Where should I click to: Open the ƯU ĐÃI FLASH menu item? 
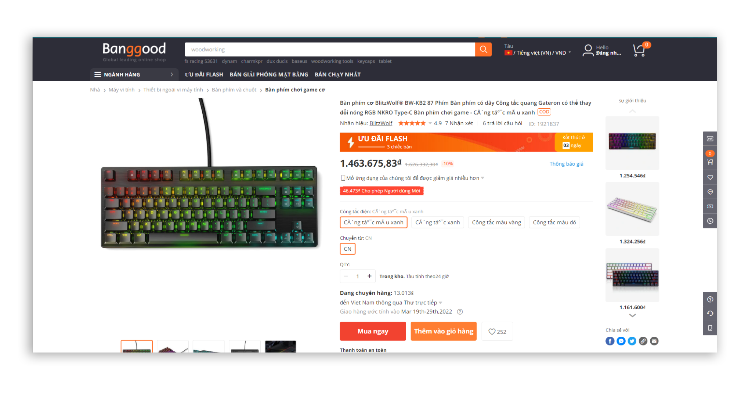[204, 75]
